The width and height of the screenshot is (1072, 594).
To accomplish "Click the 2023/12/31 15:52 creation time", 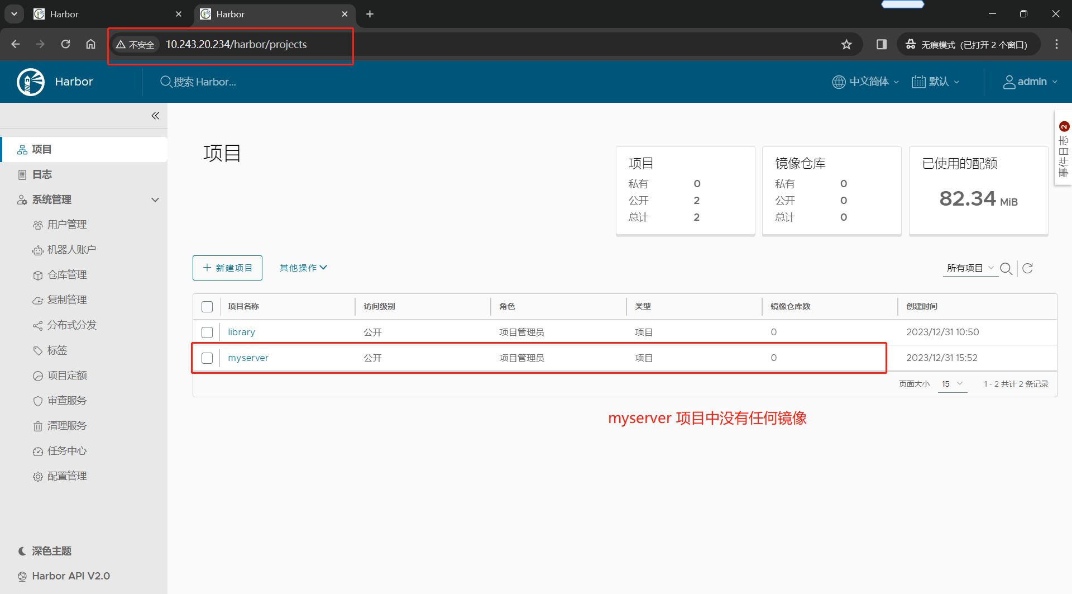I will [942, 358].
